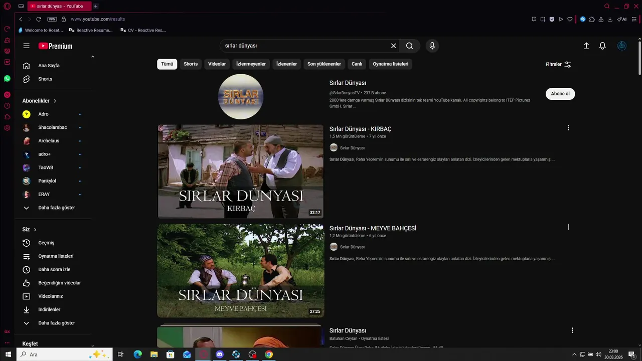This screenshot has height=361, width=642.
Task: Open the KIRBAÇ video thumbnail
Action: (x=241, y=171)
